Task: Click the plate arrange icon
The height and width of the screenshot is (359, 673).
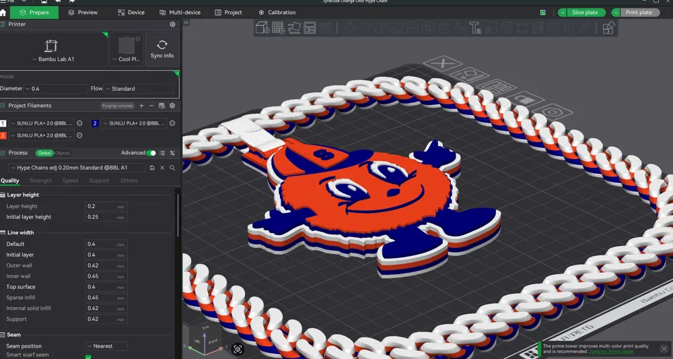Action: pyautogui.click(x=497, y=87)
